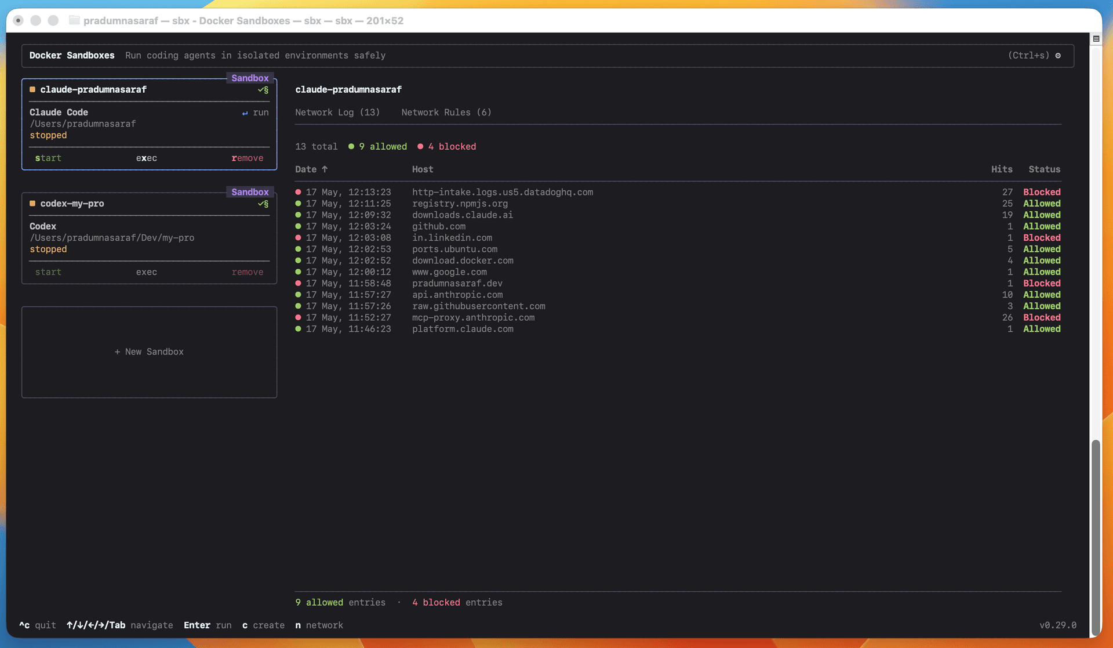
Task: Click stopped status under Claude Code
Action: [x=48, y=135]
